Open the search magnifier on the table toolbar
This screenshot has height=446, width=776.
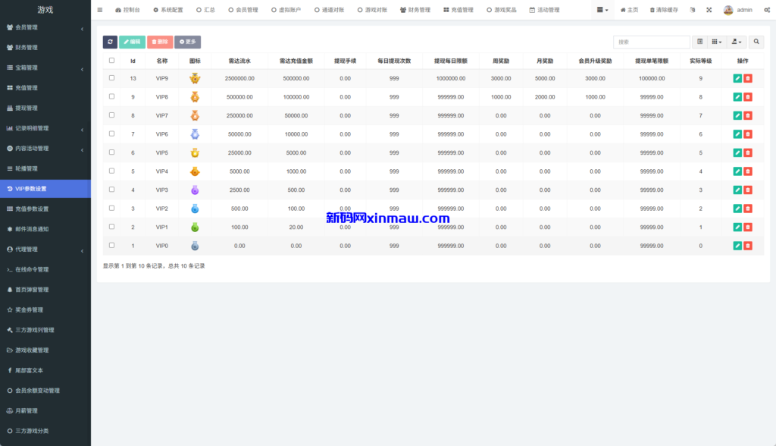click(x=756, y=42)
